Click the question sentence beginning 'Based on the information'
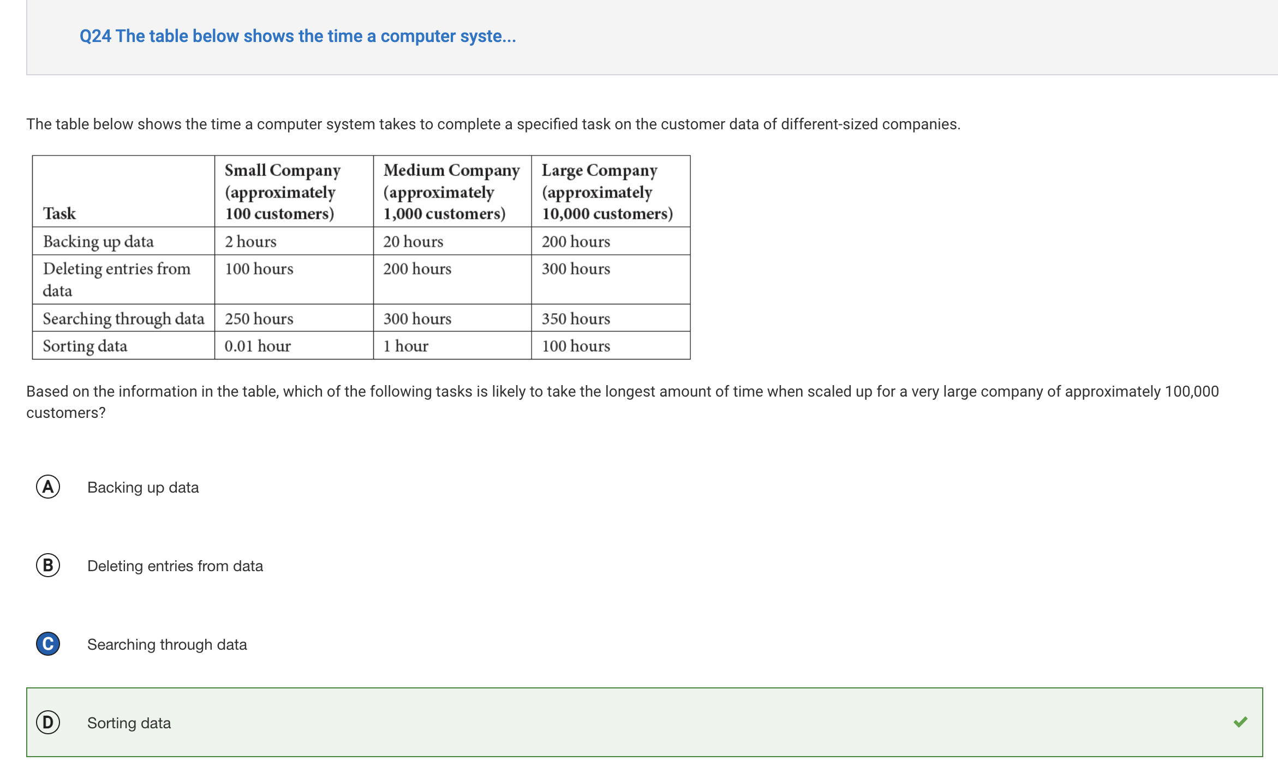Viewport: 1278px width, 767px height. coord(623,402)
